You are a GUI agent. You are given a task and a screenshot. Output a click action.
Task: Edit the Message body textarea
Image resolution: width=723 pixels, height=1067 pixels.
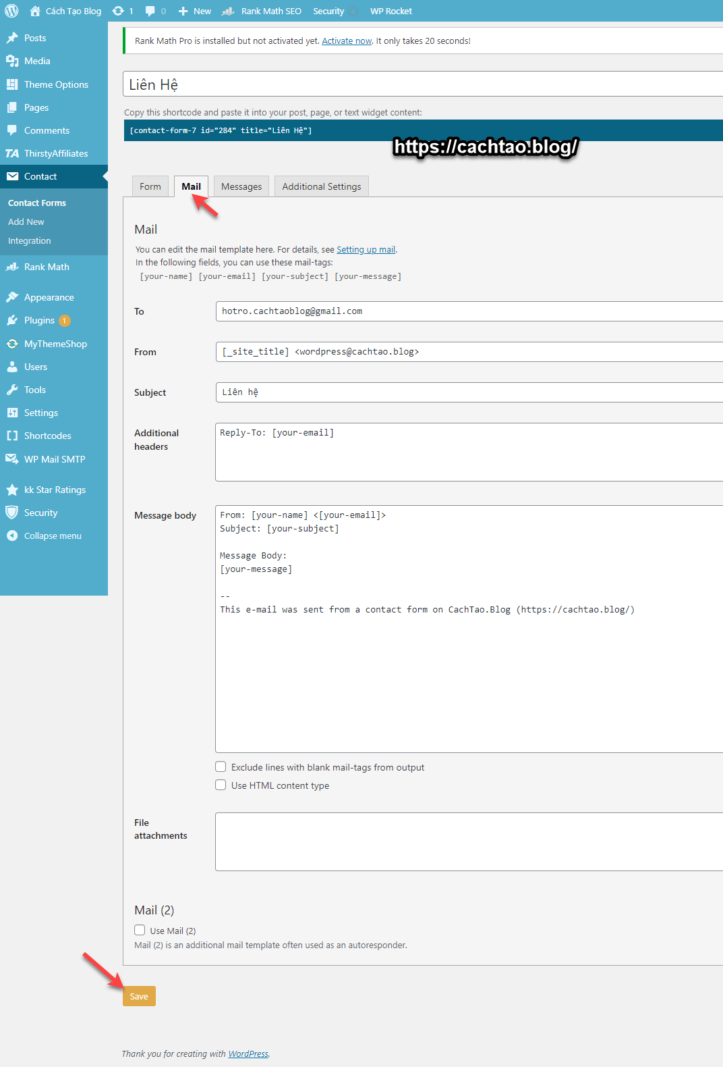(x=469, y=629)
